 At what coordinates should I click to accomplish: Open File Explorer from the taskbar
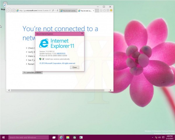coord(68,137)
